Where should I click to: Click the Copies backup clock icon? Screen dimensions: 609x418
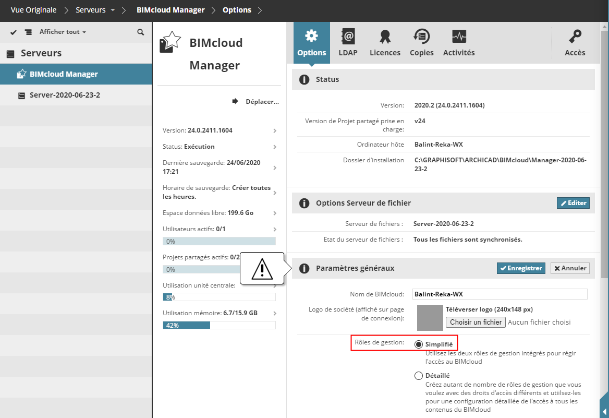pos(421,36)
